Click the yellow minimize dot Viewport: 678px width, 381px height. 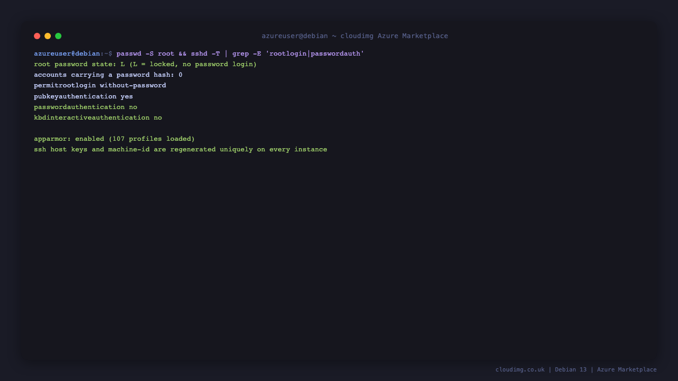[48, 36]
